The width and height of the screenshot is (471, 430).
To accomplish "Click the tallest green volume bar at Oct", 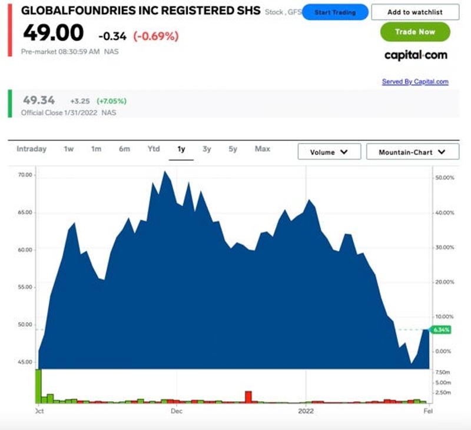I will tap(38, 386).
